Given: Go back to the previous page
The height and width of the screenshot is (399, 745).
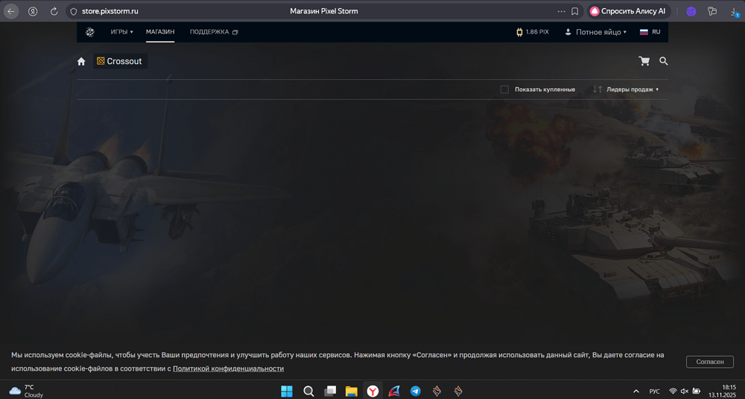Looking at the screenshot, I should pos(11,11).
